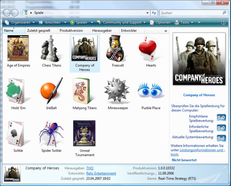Screen dimensions: 231x186
Task: Click the Genre value Real-Time Strategy (RTS)
Action: [177, 179]
